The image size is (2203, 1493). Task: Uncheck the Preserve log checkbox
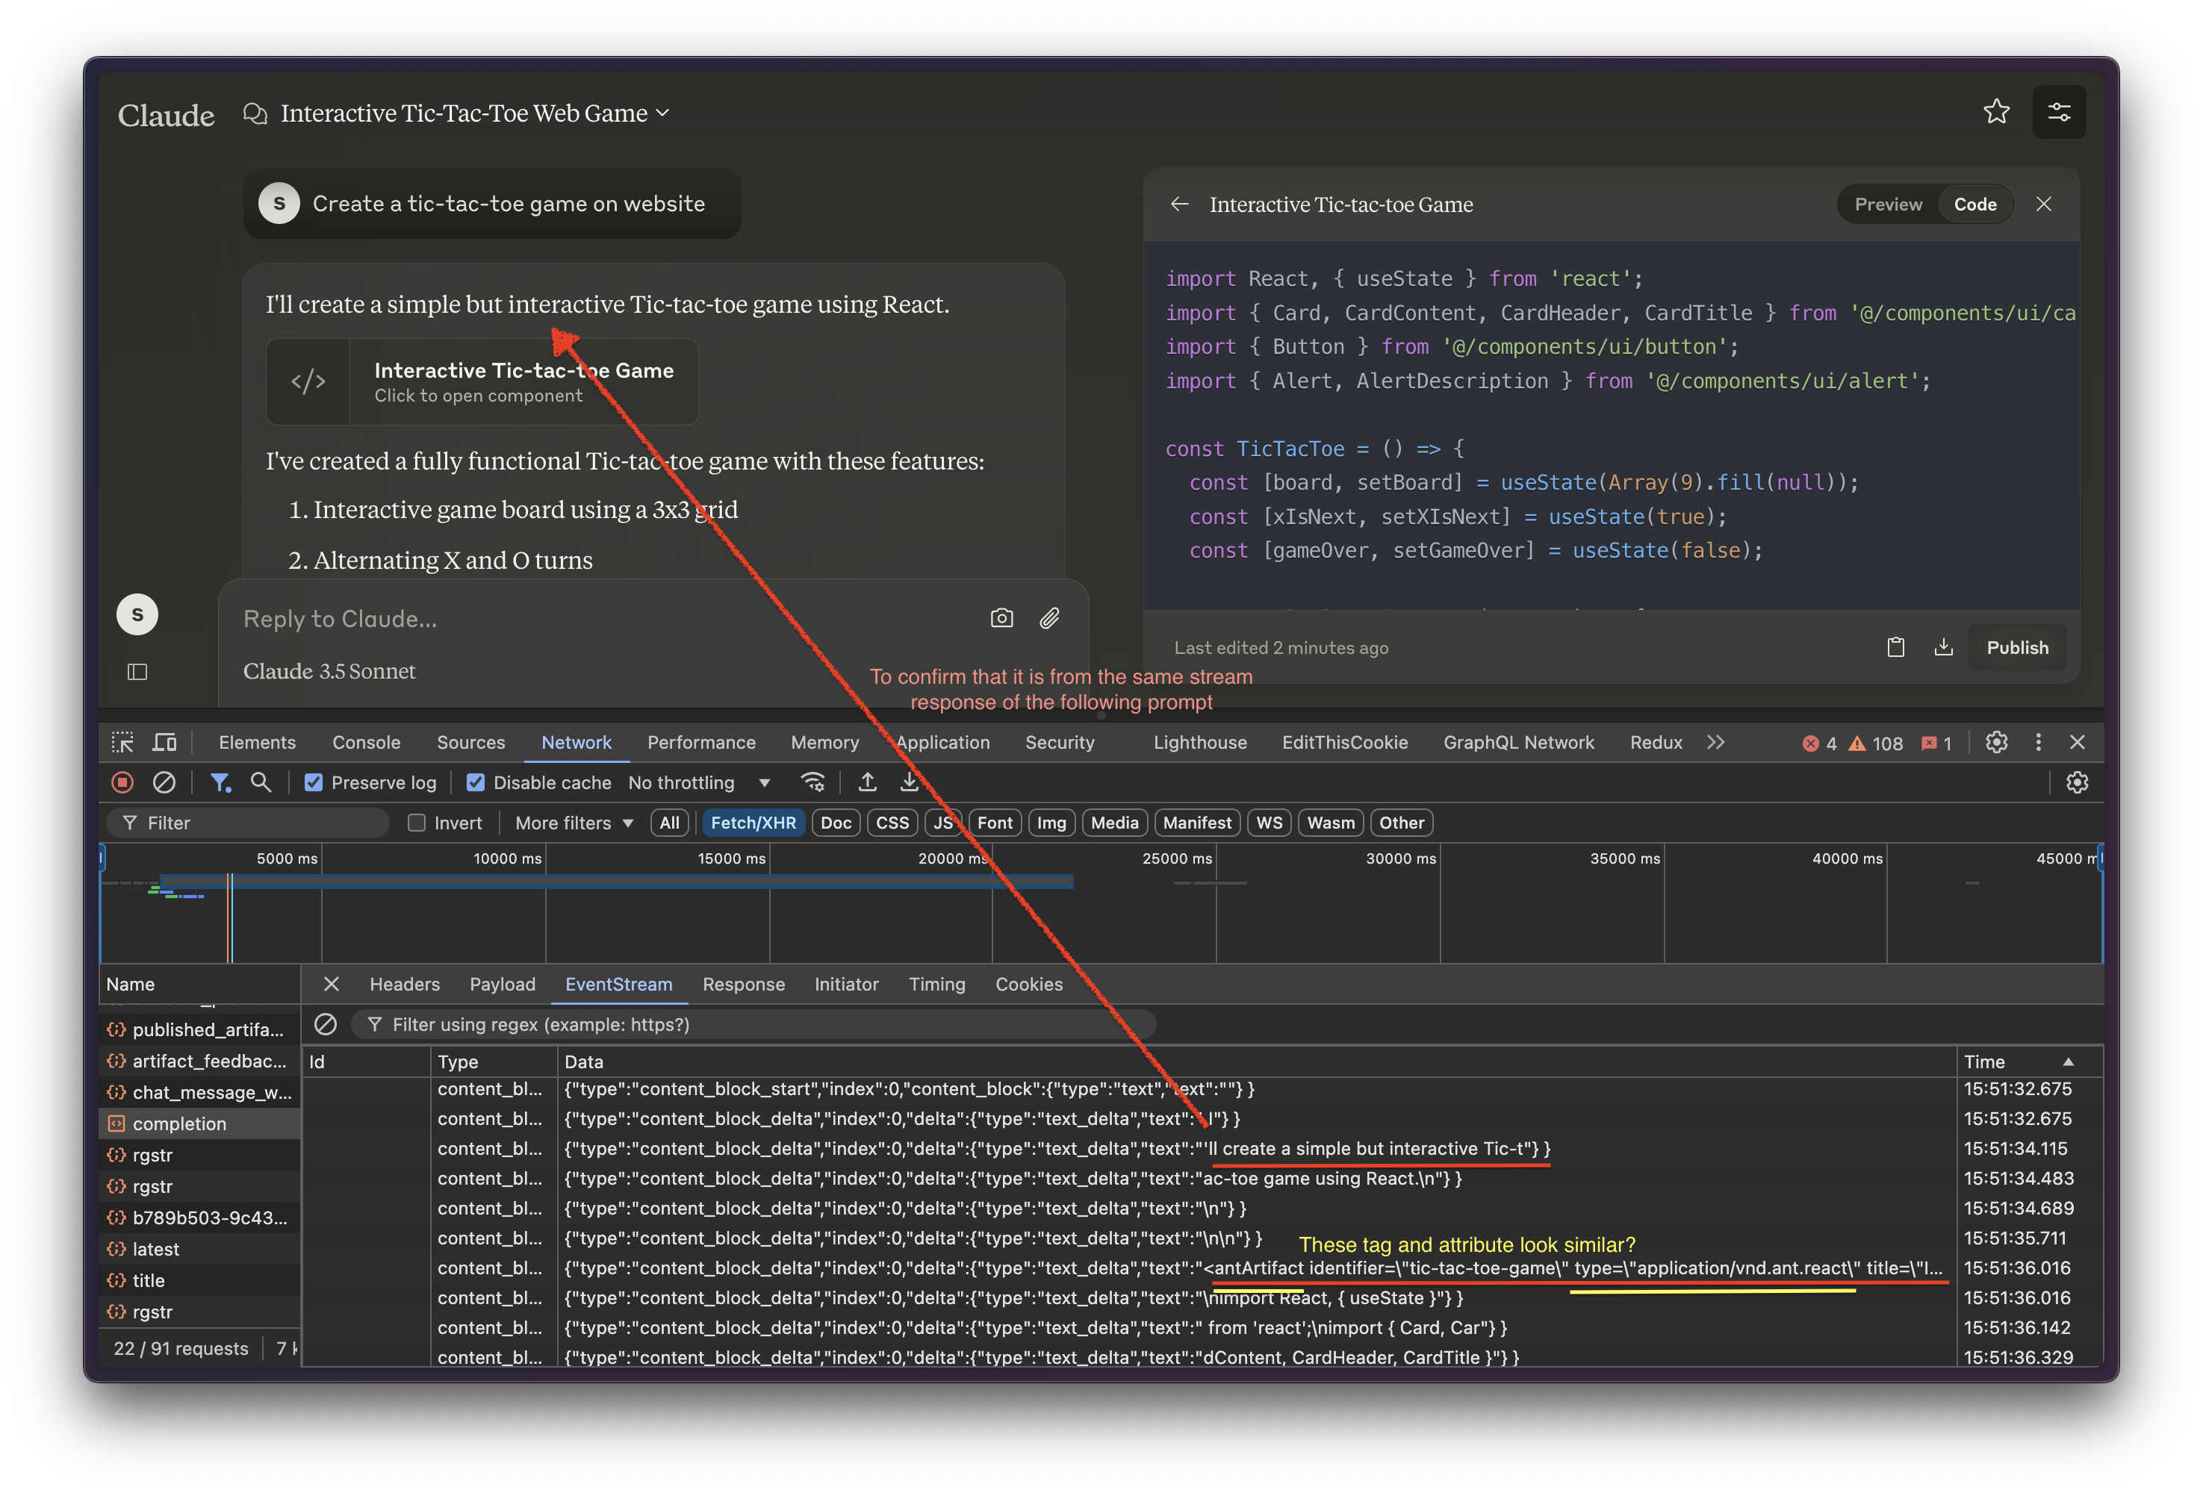coord(314,782)
